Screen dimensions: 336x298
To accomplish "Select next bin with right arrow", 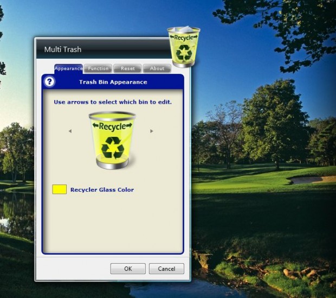I will click(152, 131).
